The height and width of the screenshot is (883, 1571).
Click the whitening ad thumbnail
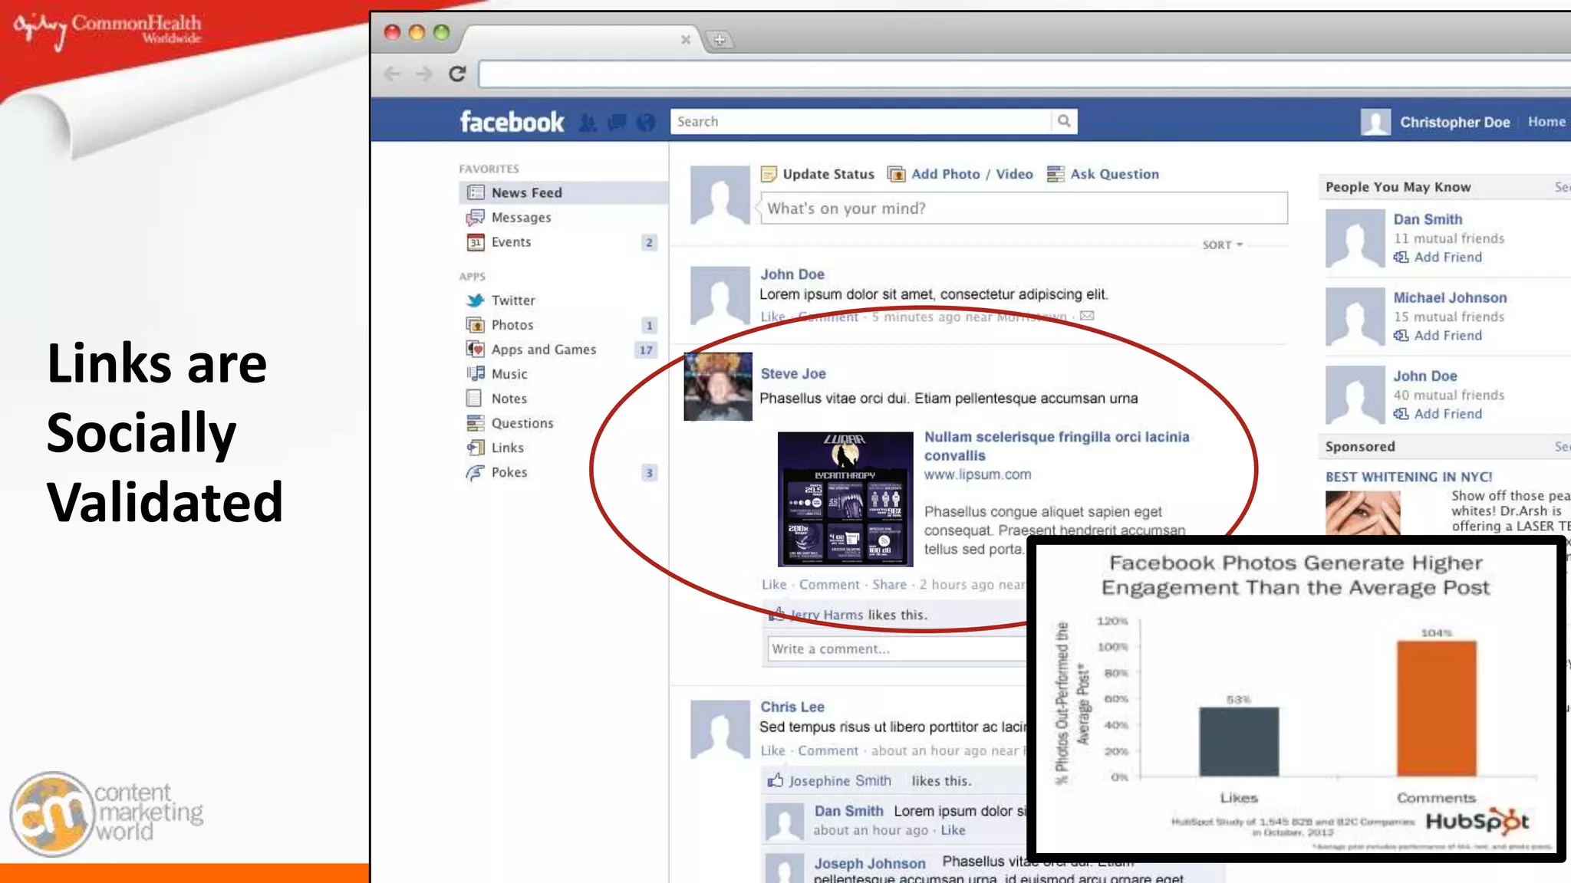tap(1362, 513)
